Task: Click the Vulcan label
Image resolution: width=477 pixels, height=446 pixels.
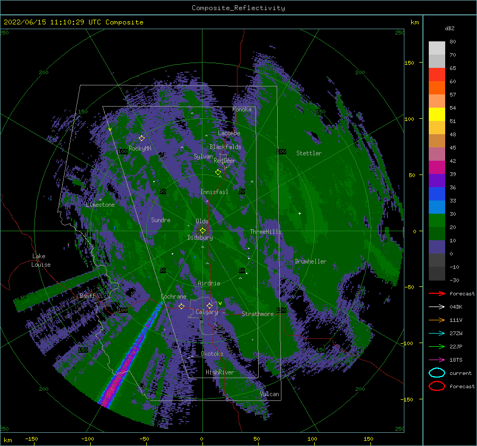Action: (x=269, y=394)
